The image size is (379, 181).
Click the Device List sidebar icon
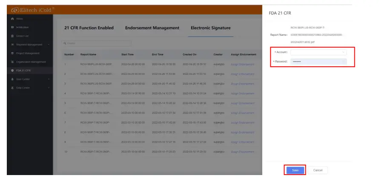[12, 36]
